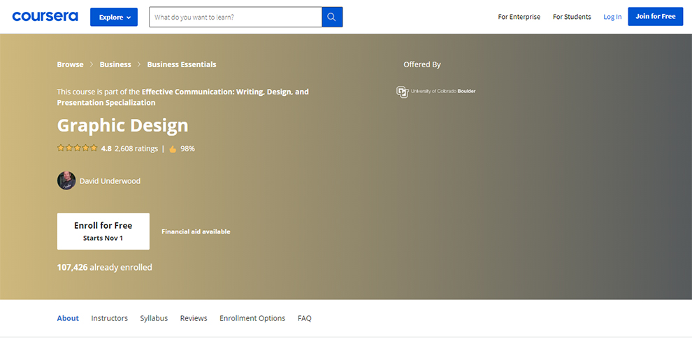Click the 4.8 rating value
Screen dimensions: 692x342
[x=106, y=148]
